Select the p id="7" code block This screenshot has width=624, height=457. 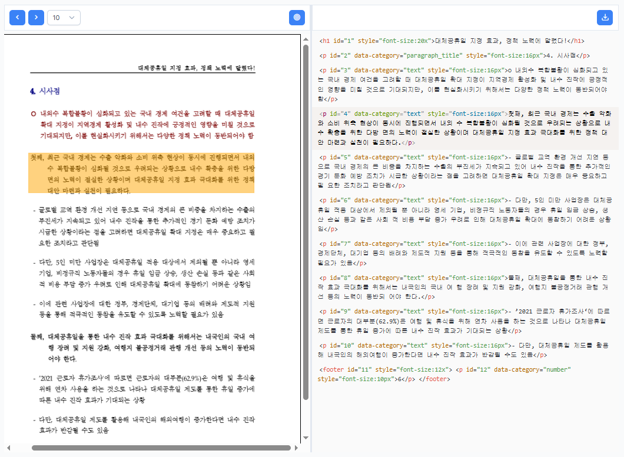[x=464, y=253]
